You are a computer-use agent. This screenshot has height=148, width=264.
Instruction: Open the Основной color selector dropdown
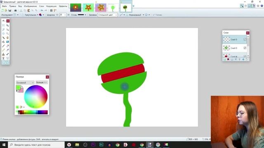click(25, 83)
